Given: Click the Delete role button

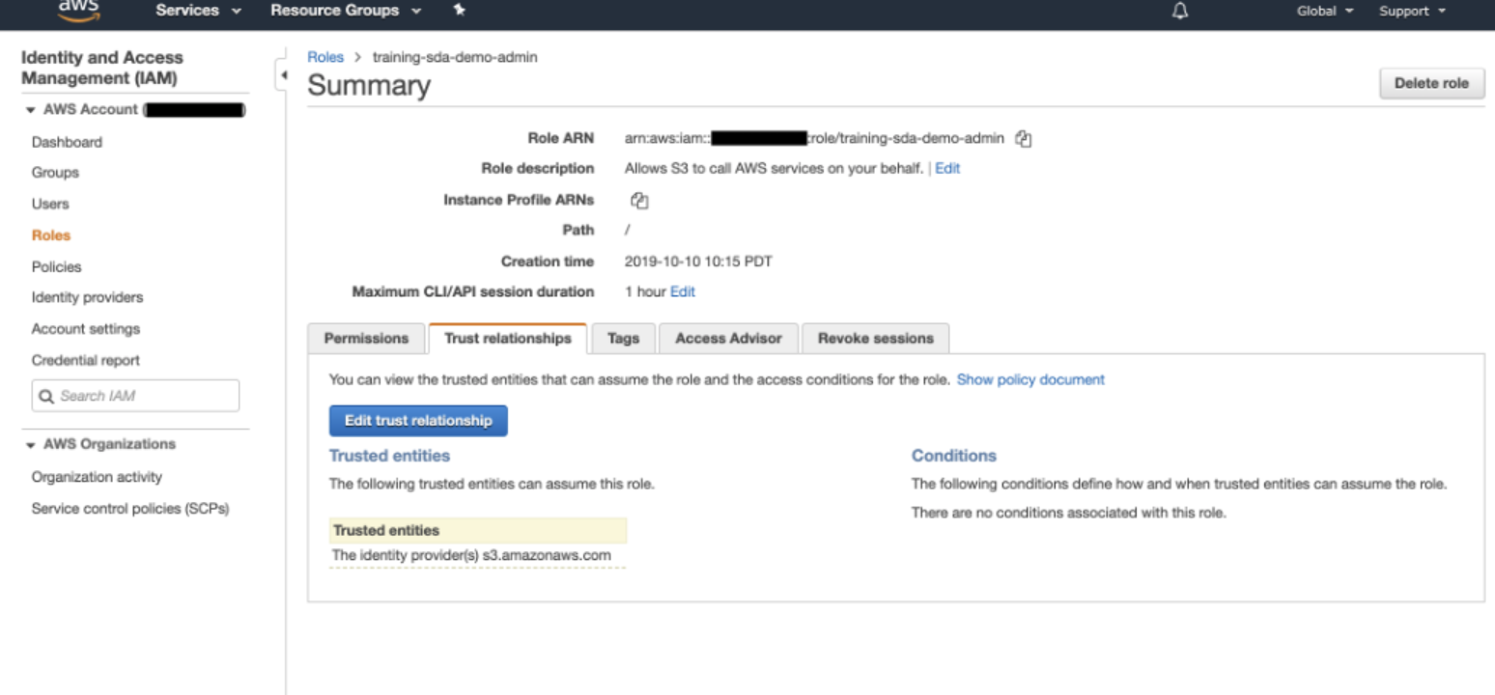Looking at the screenshot, I should point(1431,83).
